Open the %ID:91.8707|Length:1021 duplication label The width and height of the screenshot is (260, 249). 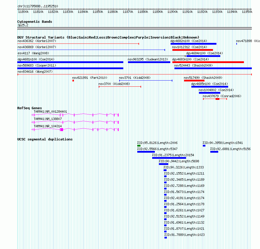point(184,229)
